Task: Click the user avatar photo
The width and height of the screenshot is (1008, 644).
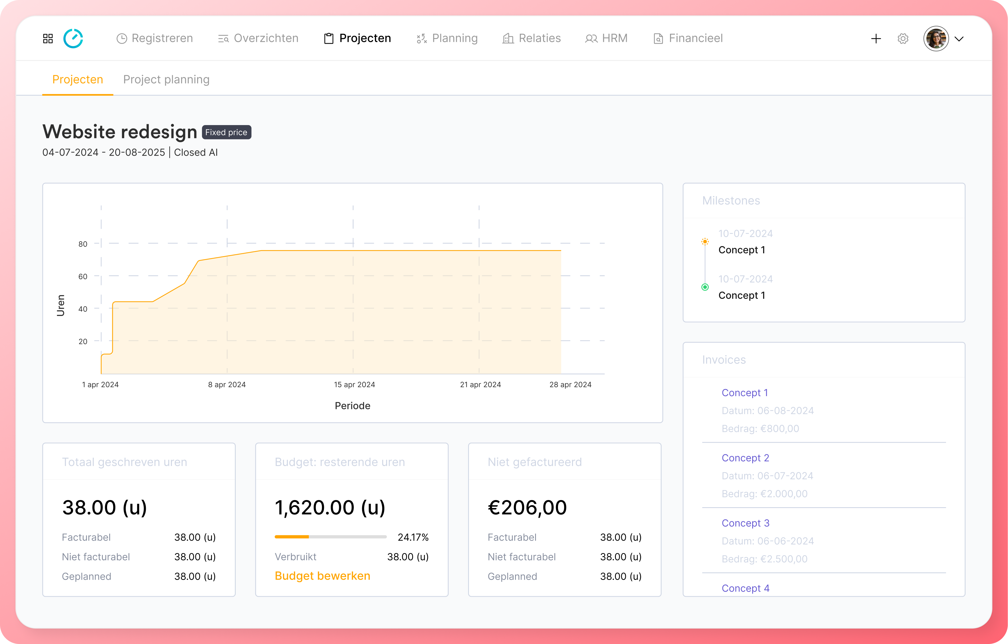Action: click(x=936, y=38)
